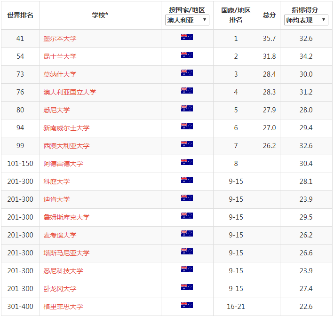Screen dimensions: 334x316
Task: Open the 麦考瑞大学 link
Action: pos(60,235)
